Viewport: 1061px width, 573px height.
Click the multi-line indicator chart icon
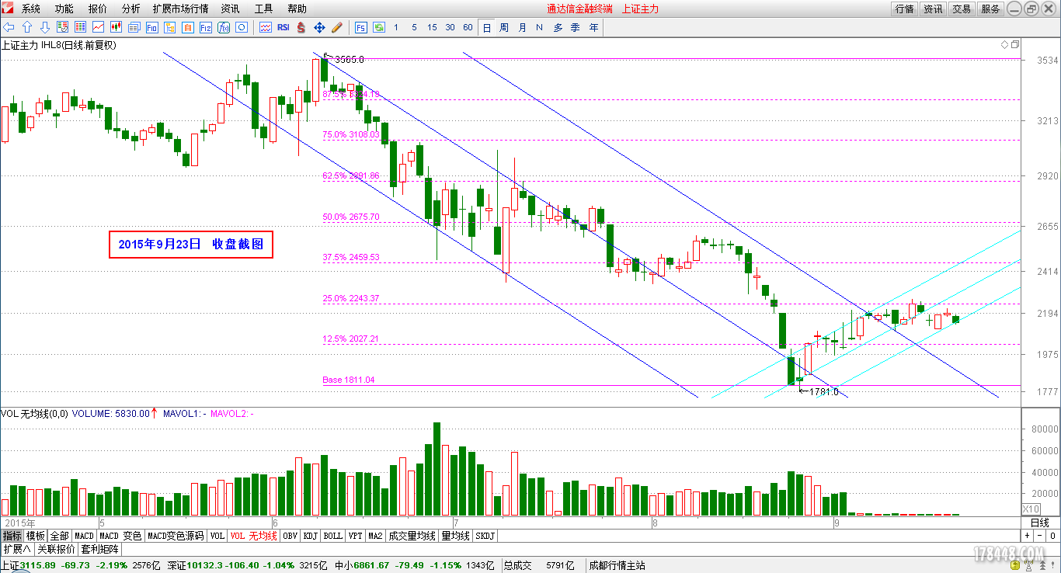(x=266, y=27)
